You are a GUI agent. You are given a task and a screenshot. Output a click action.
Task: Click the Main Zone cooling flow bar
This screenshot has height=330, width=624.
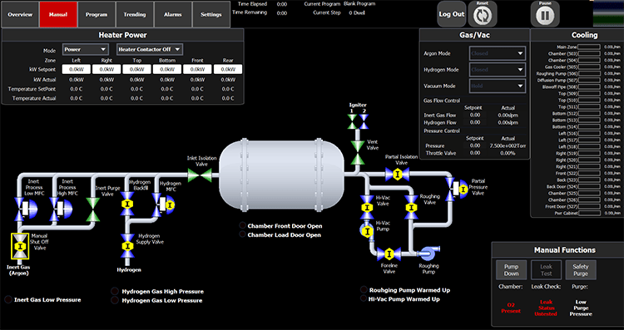(589, 47)
